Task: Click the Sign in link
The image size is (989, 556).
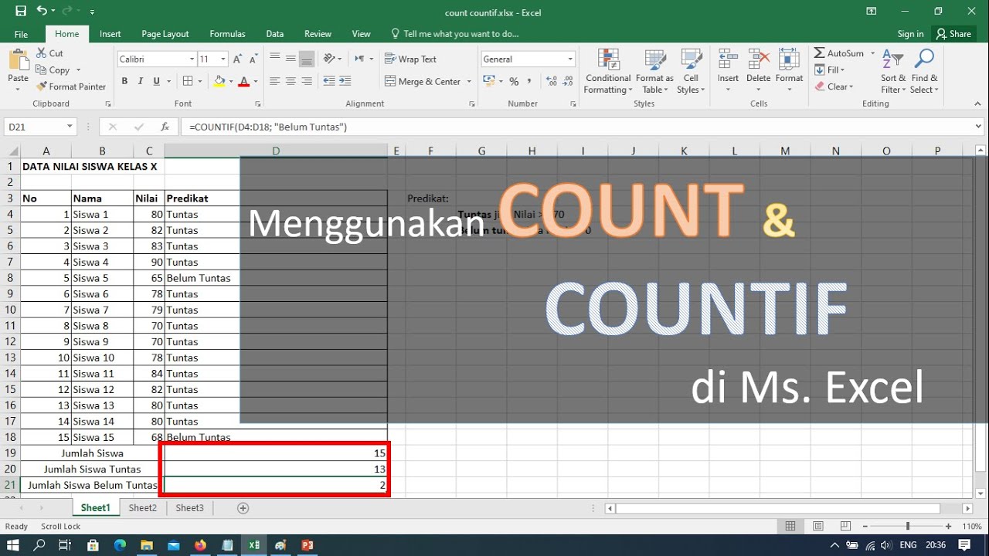Action: coord(910,34)
